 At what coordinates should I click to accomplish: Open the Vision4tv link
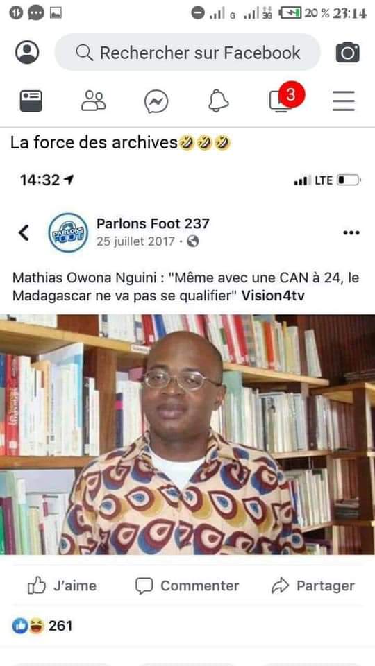tap(273, 296)
